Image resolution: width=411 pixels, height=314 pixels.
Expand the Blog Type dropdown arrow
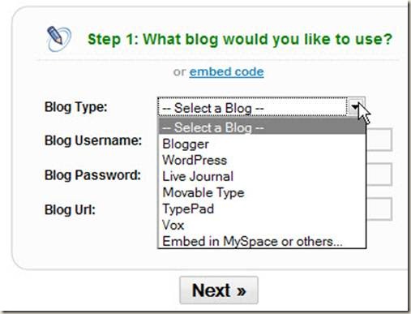coord(356,107)
